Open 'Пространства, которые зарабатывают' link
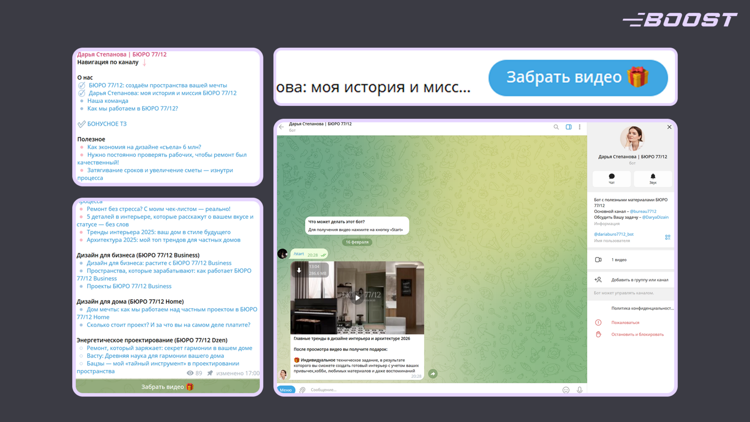 (164, 275)
